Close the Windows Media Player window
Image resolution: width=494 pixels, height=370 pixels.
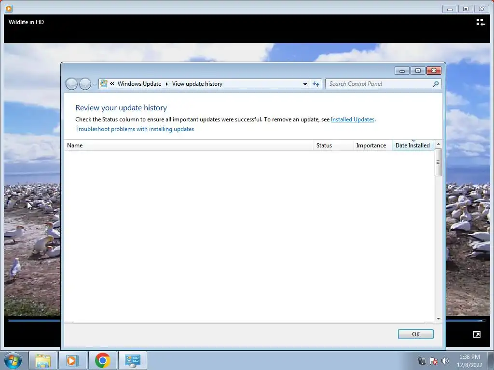(x=482, y=9)
